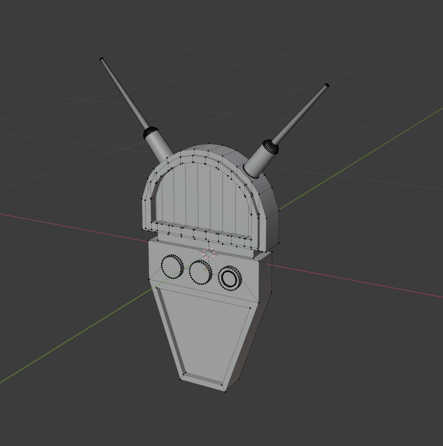Select the left circular knob on the model
The image size is (443, 446).
tap(172, 267)
